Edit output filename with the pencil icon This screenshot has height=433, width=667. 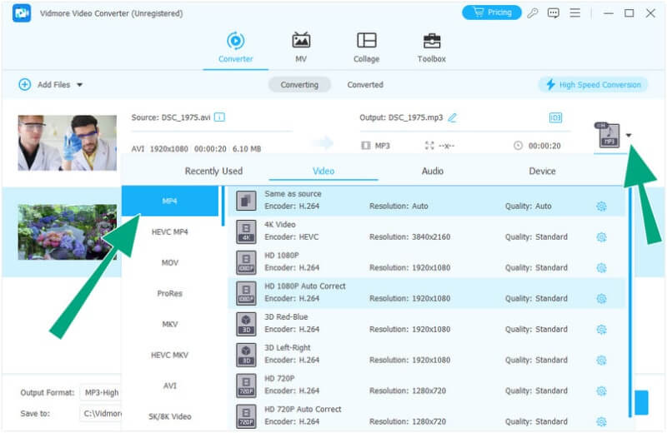[452, 117]
